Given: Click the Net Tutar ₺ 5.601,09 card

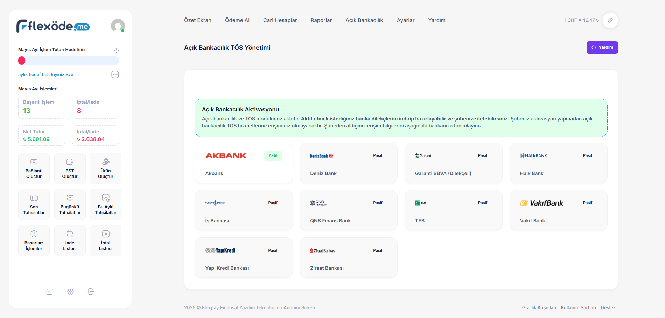Looking at the screenshot, I should click(42, 136).
